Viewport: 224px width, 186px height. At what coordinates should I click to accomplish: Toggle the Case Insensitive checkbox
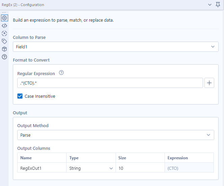[20, 96]
